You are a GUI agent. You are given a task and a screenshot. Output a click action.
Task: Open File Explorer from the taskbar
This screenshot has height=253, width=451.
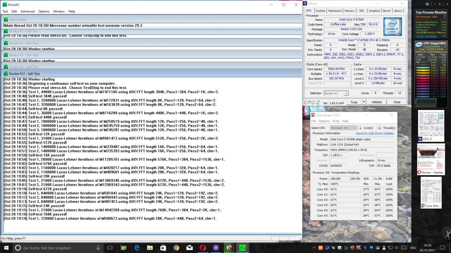coord(150,248)
